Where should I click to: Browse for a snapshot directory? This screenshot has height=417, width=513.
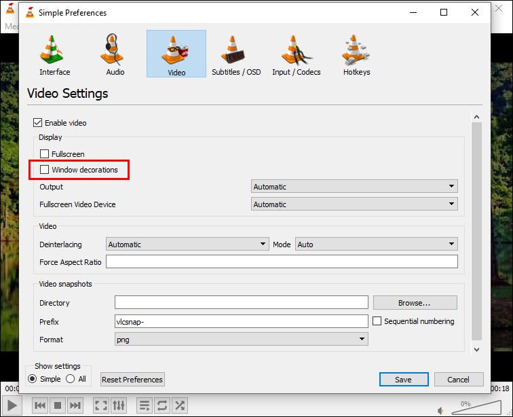pos(415,303)
